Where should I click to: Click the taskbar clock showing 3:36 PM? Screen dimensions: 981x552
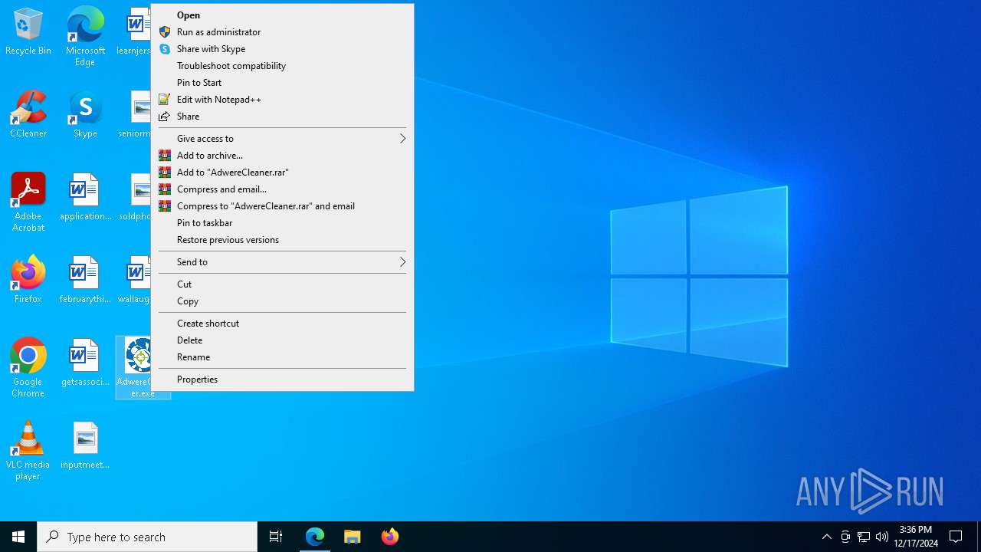tap(916, 537)
